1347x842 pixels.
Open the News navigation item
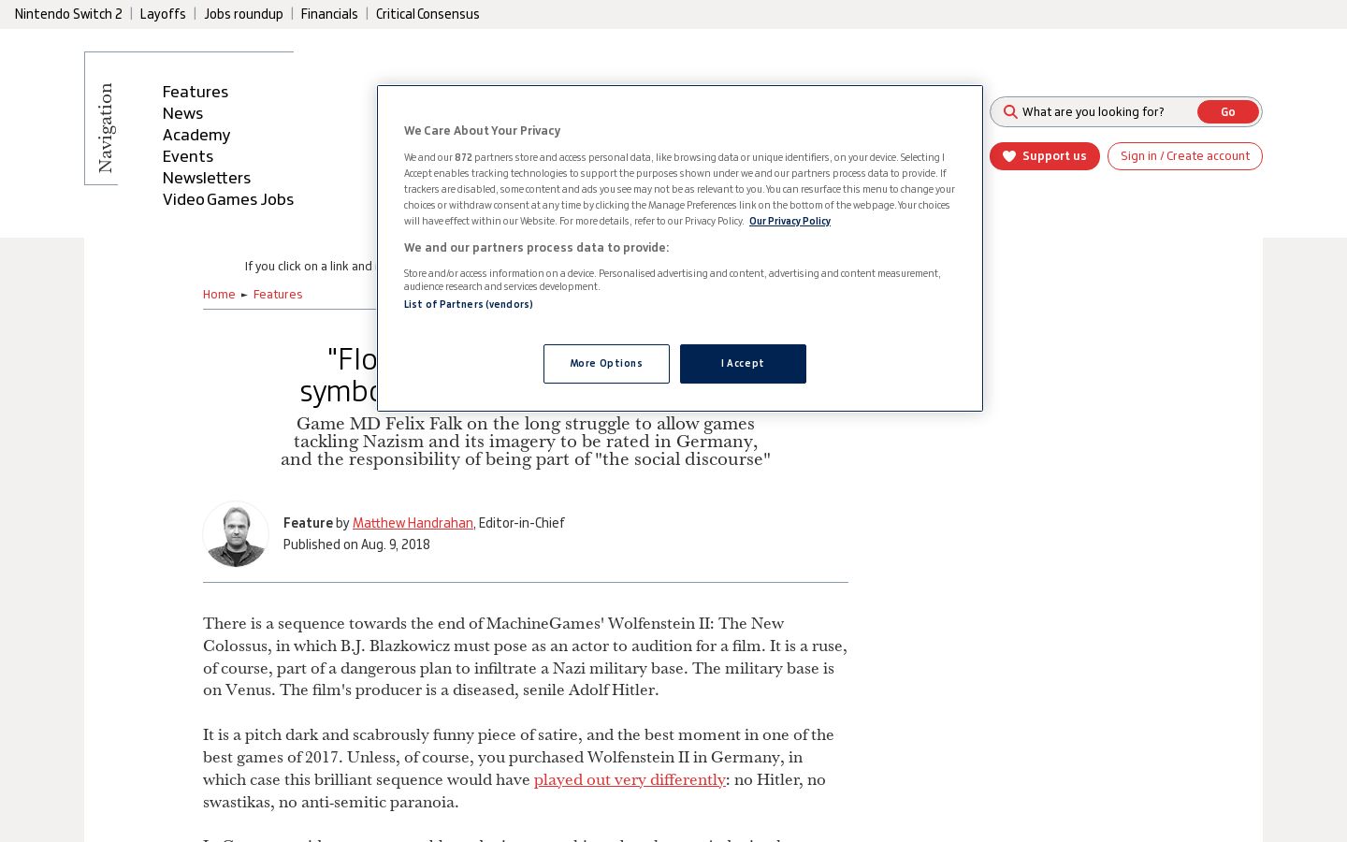tap(182, 113)
